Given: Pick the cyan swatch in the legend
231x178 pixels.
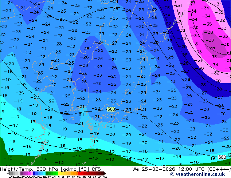Looking at the screenshot, I should point(44,173).
